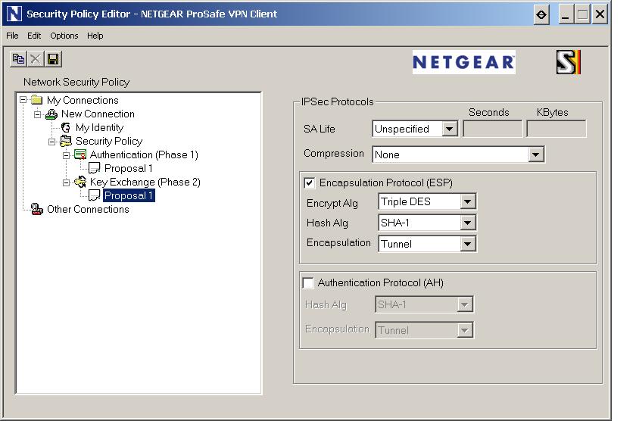Open the Compression dropdown

click(536, 154)
